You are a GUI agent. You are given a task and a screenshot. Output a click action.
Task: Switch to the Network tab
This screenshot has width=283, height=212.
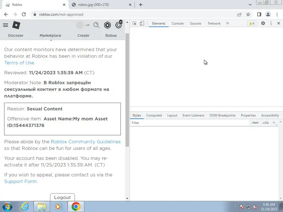[x=214, y=23]
